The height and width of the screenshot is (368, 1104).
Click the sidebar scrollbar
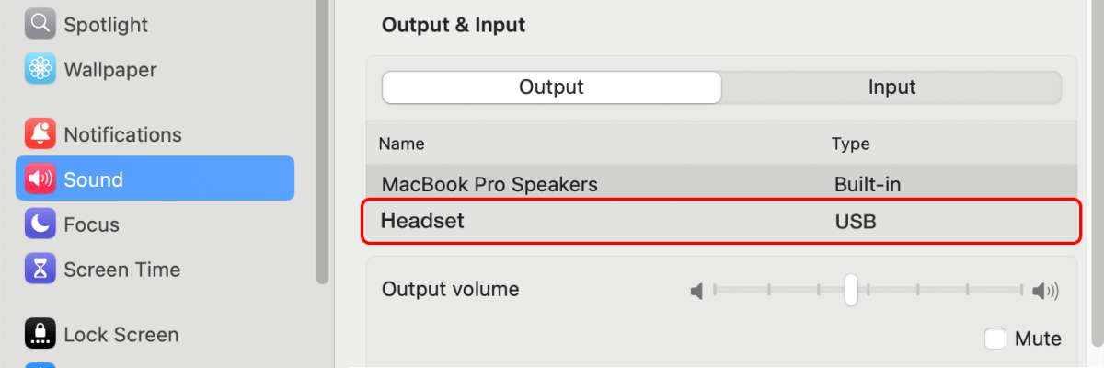[321, 138]
